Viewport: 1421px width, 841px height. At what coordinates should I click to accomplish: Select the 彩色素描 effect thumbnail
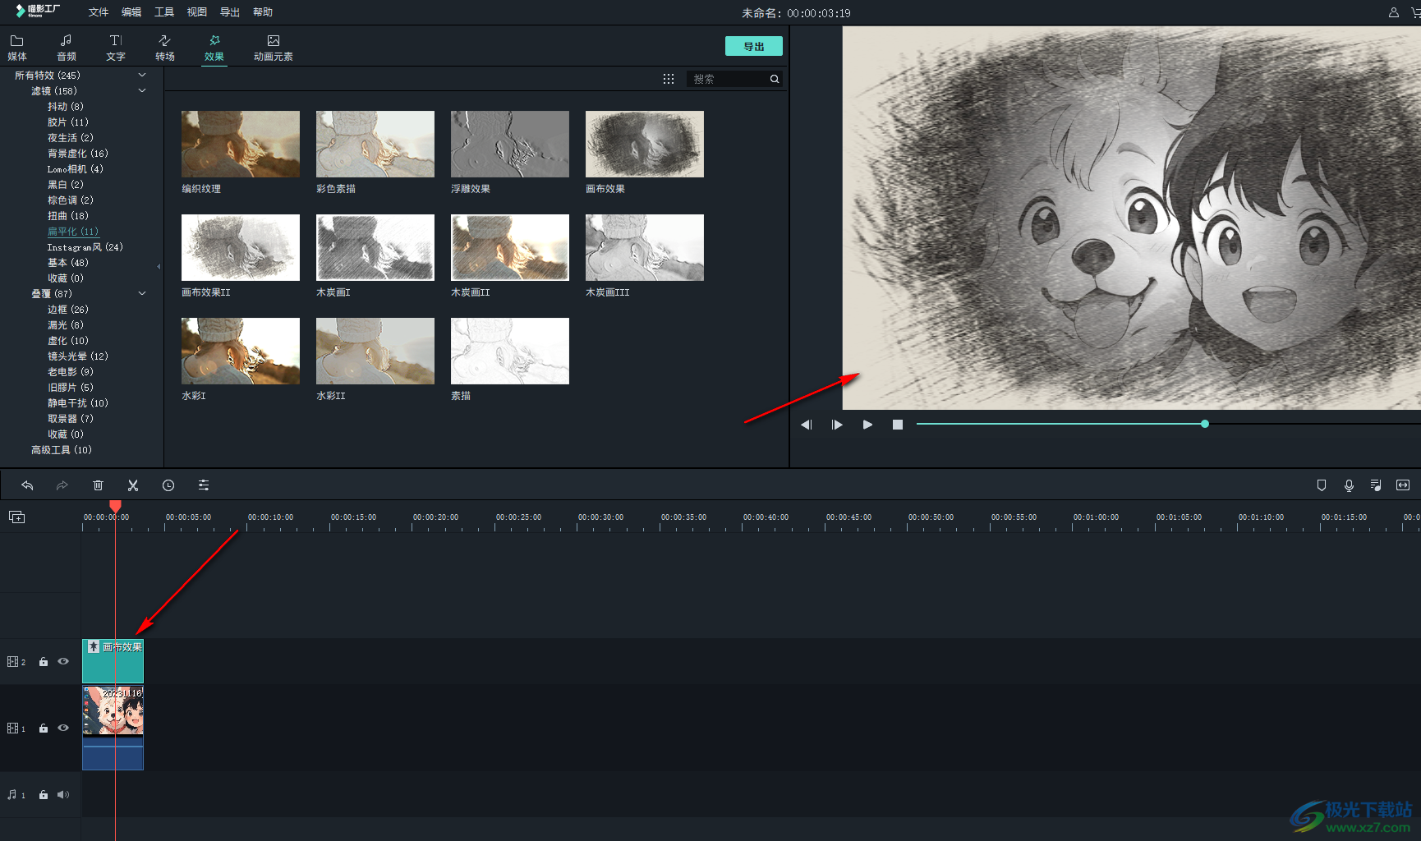(x=375, y=144)
